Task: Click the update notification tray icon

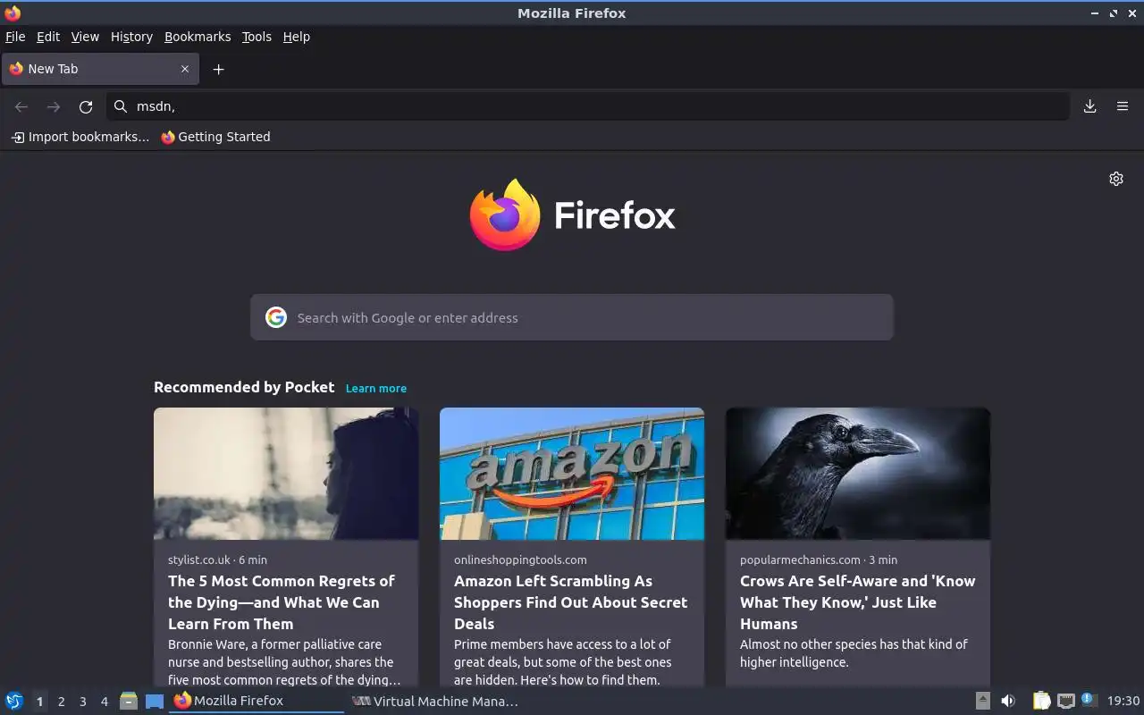Action: [1089, 700]
